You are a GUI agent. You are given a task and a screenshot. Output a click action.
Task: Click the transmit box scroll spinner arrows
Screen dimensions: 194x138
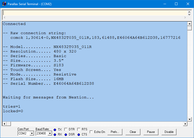click(x=189, y=13)
